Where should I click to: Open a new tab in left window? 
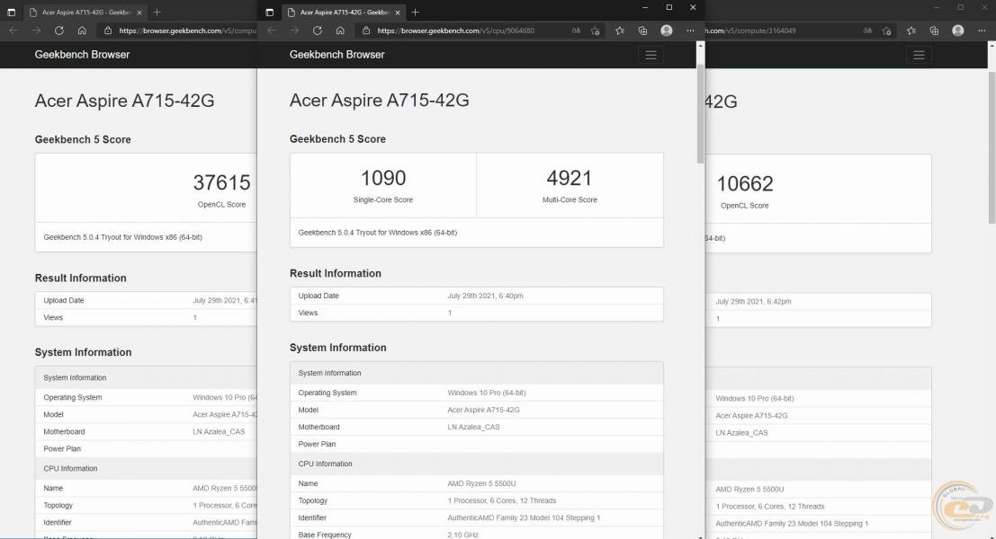[x=157, y=12]
